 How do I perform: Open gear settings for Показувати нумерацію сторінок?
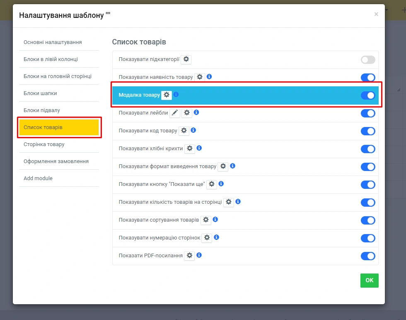click(207, 238)
